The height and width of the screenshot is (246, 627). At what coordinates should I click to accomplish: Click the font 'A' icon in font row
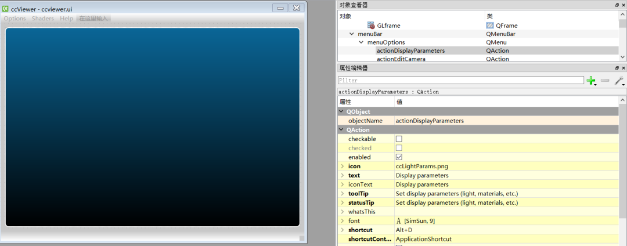(399, 221)
